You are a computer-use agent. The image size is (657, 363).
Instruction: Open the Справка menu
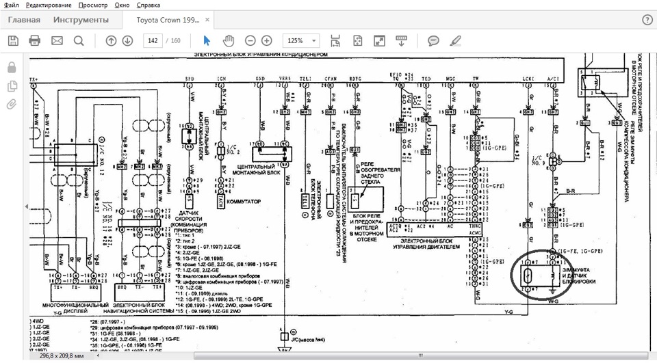[149, 5]
